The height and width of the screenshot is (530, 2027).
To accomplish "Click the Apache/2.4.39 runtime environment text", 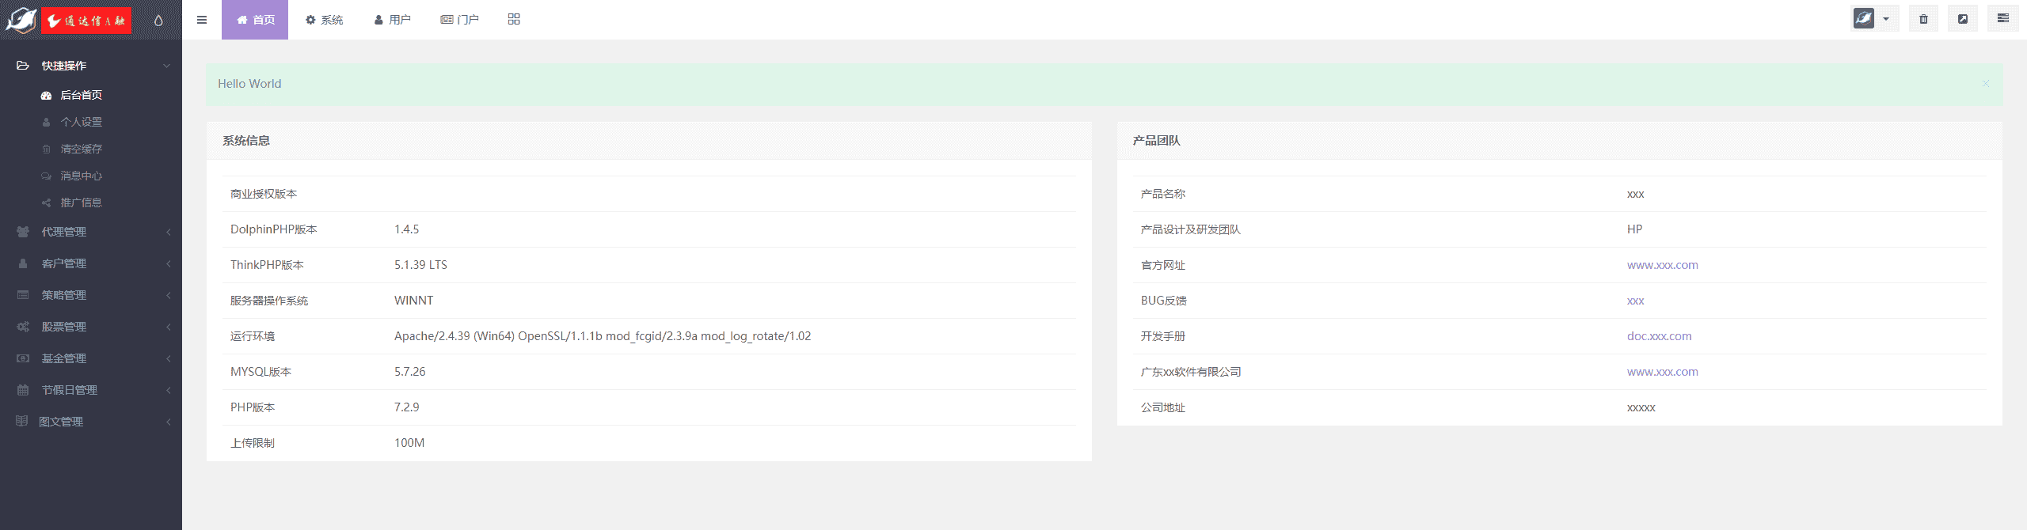I will pyautogui.click(x=603, y=336).
